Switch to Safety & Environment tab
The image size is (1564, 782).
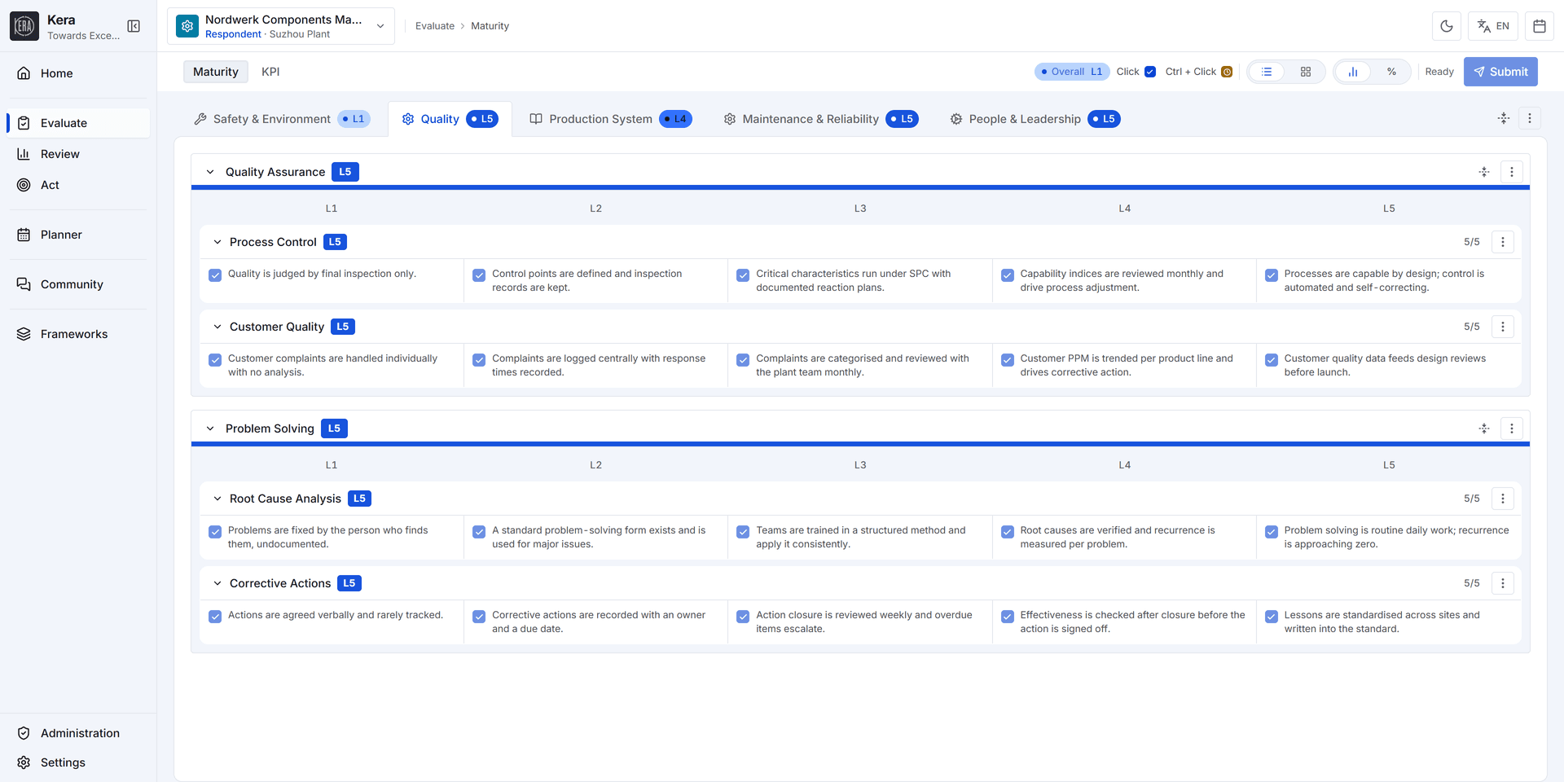pos(282,119)
